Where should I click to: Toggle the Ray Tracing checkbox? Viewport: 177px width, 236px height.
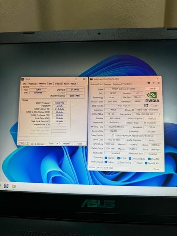[x=118, y=163]
